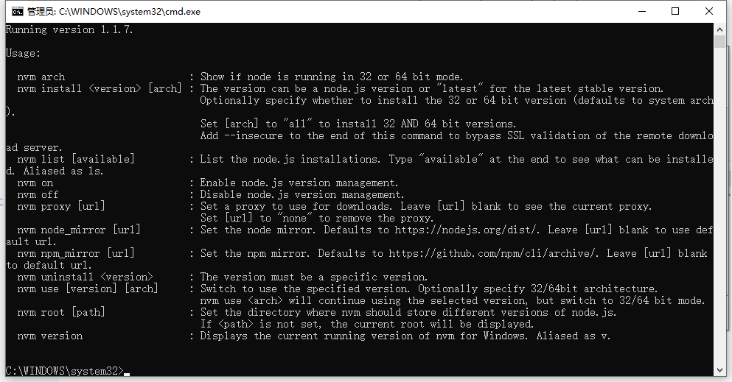Click the "nvm arch" command text
The width and height of the screenshot is (732, 382).
41,77
